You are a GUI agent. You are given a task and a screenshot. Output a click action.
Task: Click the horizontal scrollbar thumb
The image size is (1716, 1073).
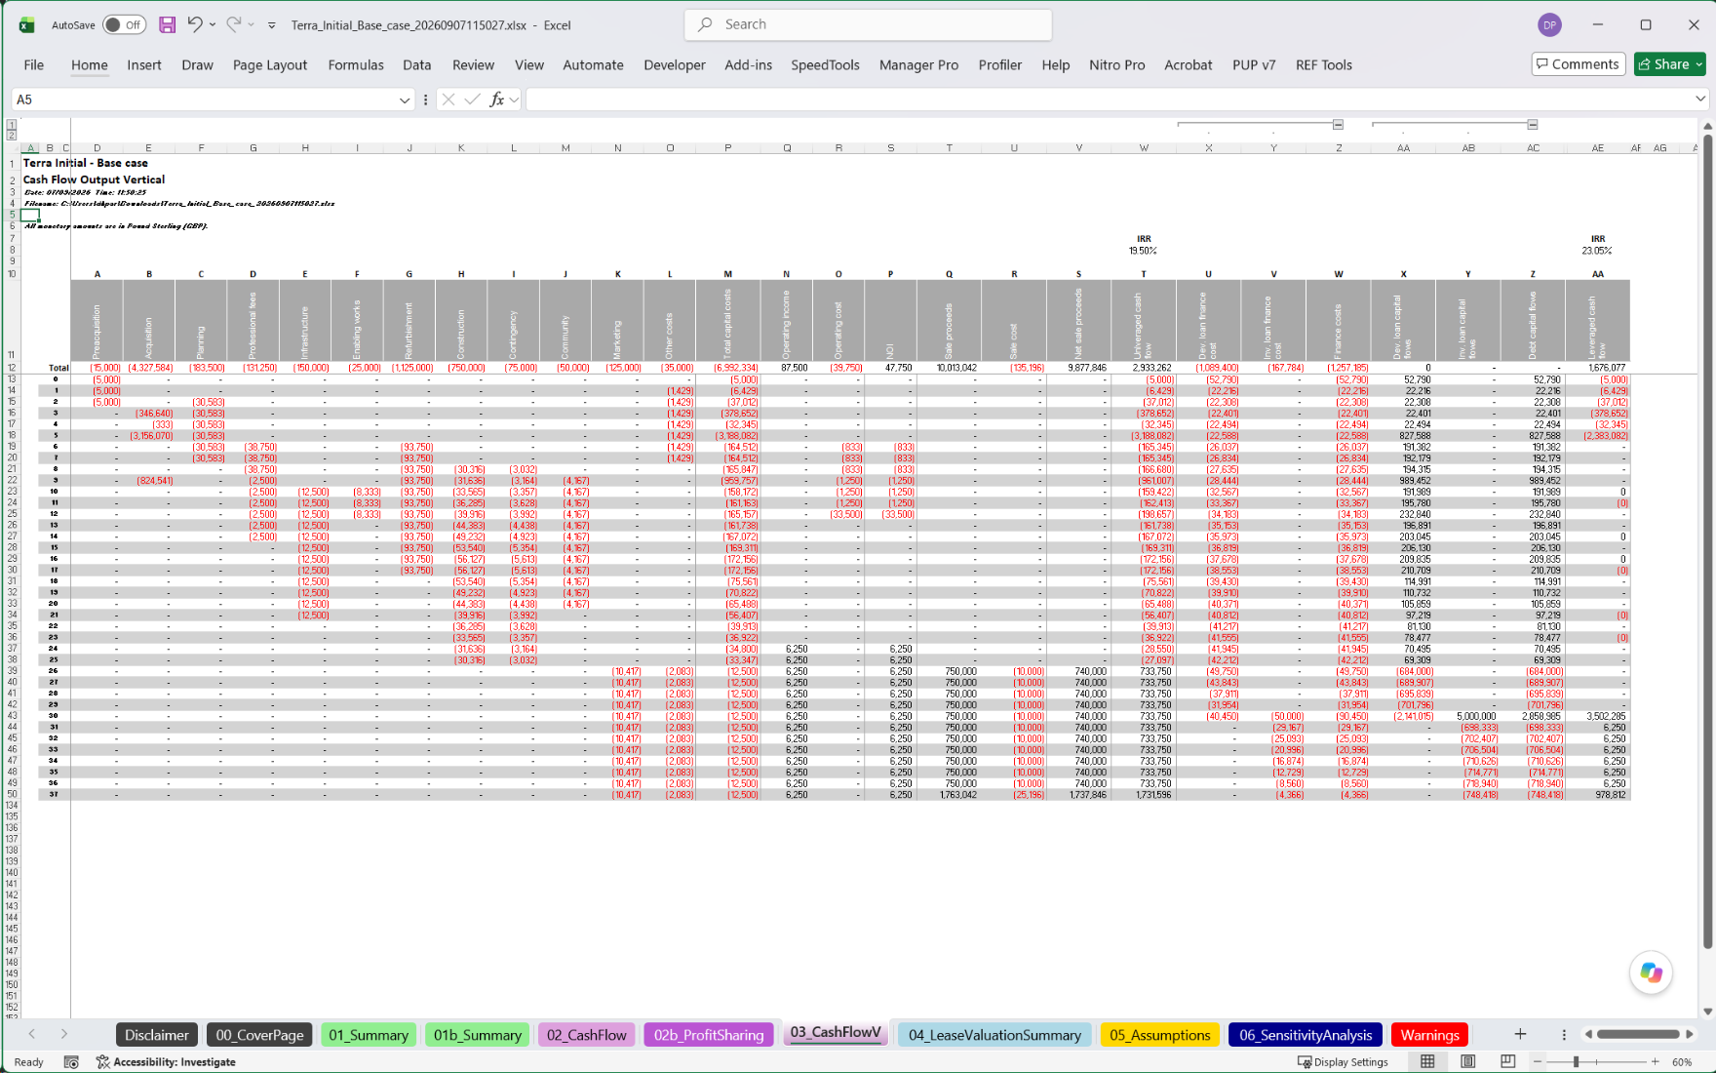[x=1638, y=1034]
